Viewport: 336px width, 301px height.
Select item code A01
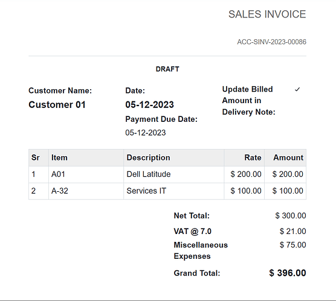tap(58, 174)
